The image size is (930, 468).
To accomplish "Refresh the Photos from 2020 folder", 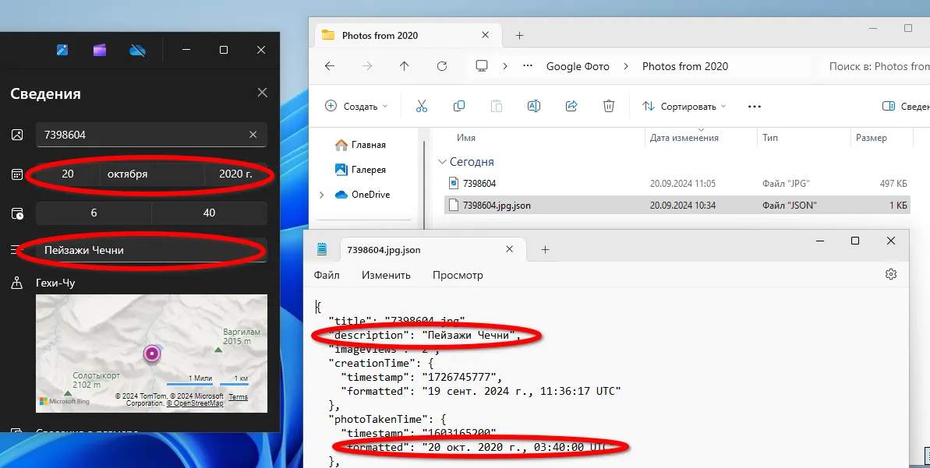I will 442,66.
